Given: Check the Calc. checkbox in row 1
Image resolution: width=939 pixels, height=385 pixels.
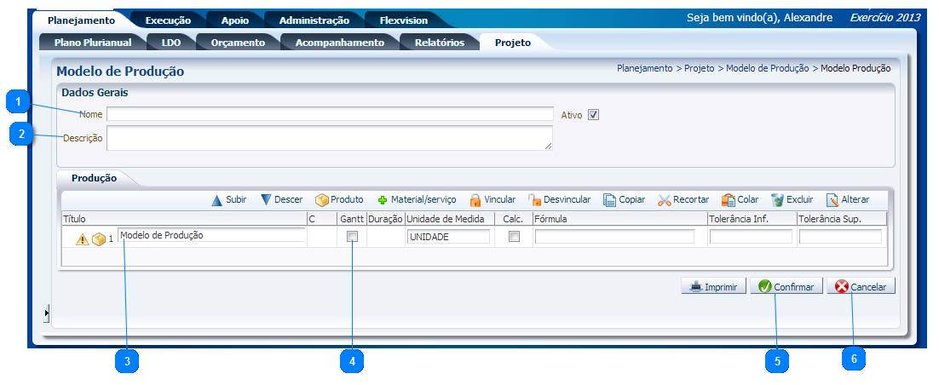Looking at the screenshot, I should pos(514,238).
